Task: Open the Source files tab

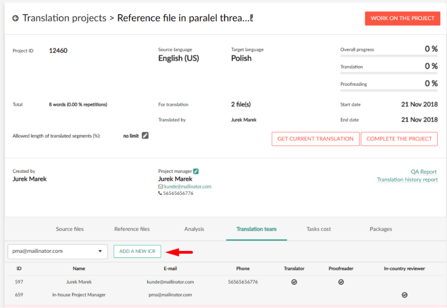Action: click(70, 229)
